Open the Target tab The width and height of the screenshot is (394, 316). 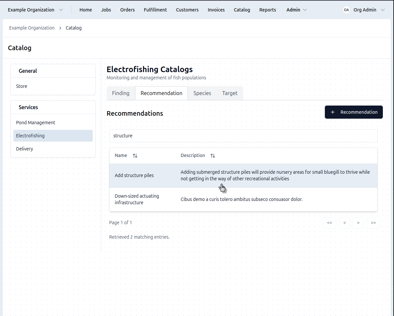click(x=229, y=93)
